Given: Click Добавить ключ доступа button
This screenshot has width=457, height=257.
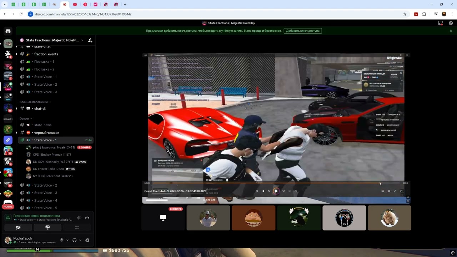Looking at the screenshot, I should pos(303,31).
